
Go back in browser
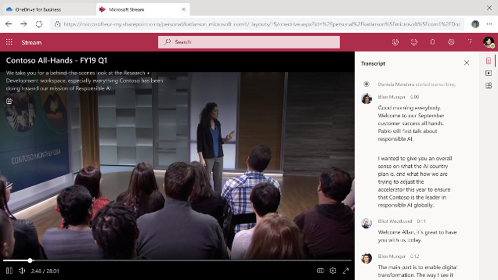9,24
